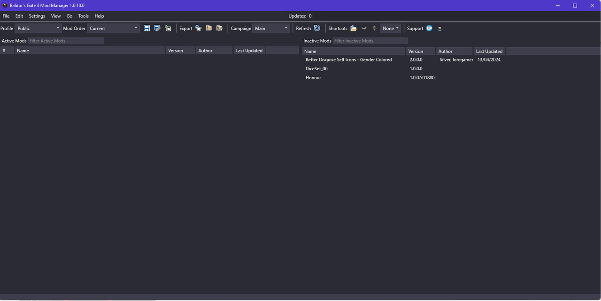Open the Campaign dropdown showing Main

pos(271,28)
